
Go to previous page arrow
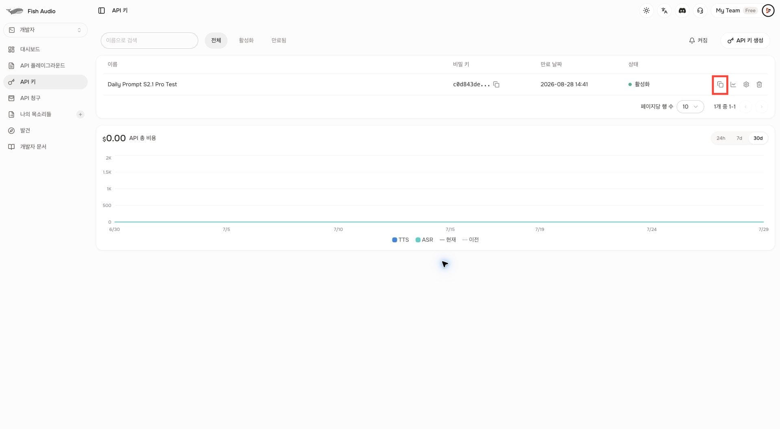click(x=745, y=107)
